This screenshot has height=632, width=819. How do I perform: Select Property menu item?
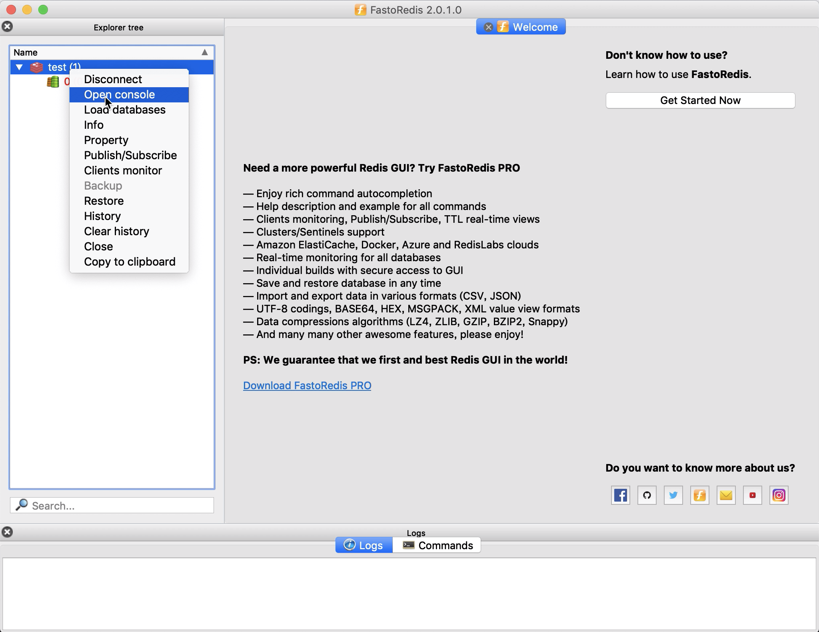click(129, 140)
